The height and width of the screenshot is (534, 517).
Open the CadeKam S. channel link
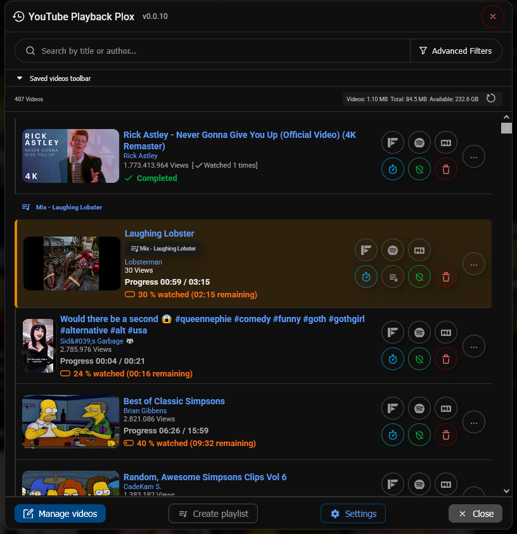pos(142,487)
